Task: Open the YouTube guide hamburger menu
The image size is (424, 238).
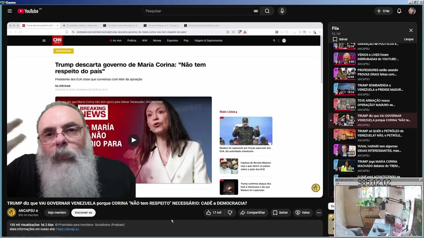Action: pos(10,11)
